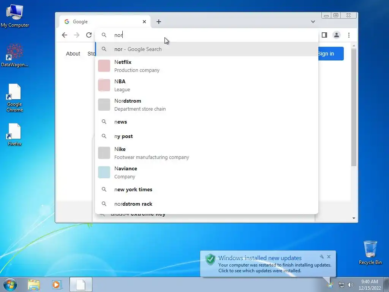
Task: Open a new tab with the plus icon
Action: [159, 22]
